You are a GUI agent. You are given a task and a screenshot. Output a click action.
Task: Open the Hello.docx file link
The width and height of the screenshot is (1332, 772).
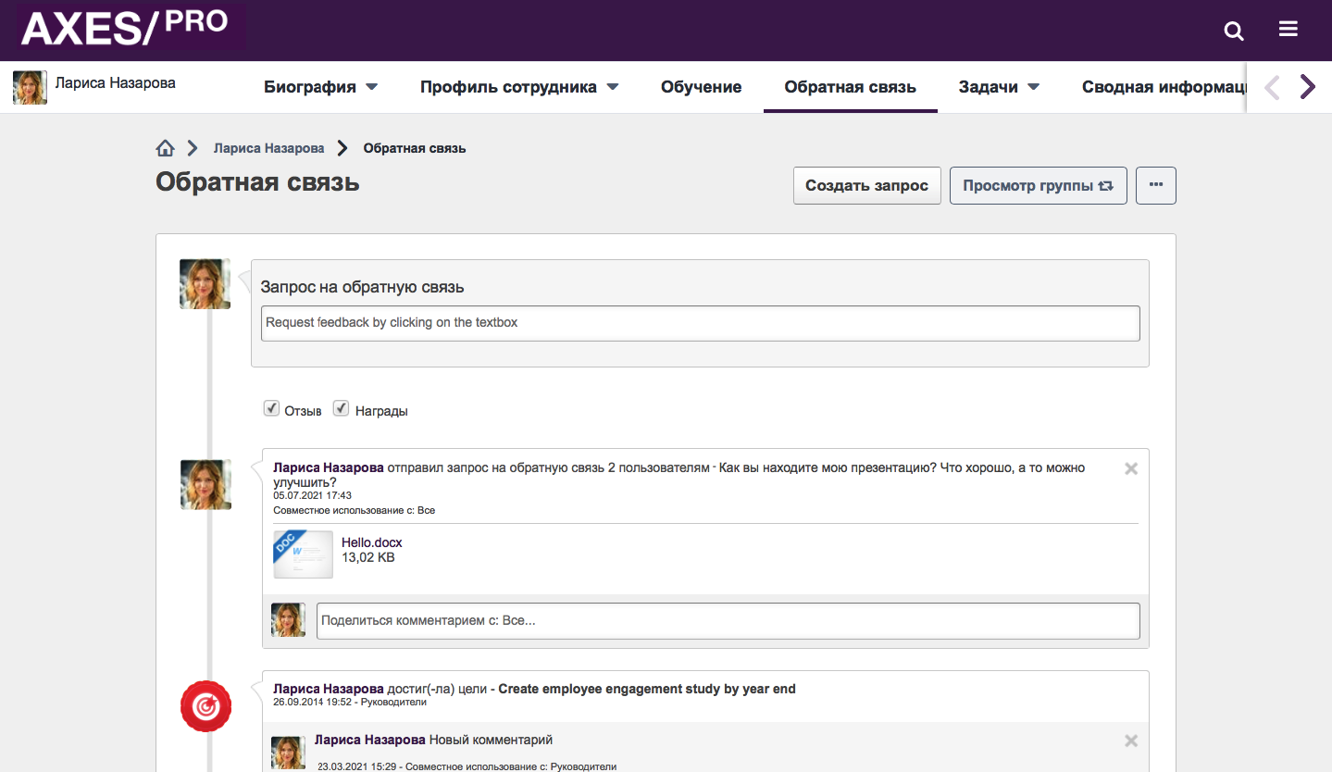tap(372, 542)
